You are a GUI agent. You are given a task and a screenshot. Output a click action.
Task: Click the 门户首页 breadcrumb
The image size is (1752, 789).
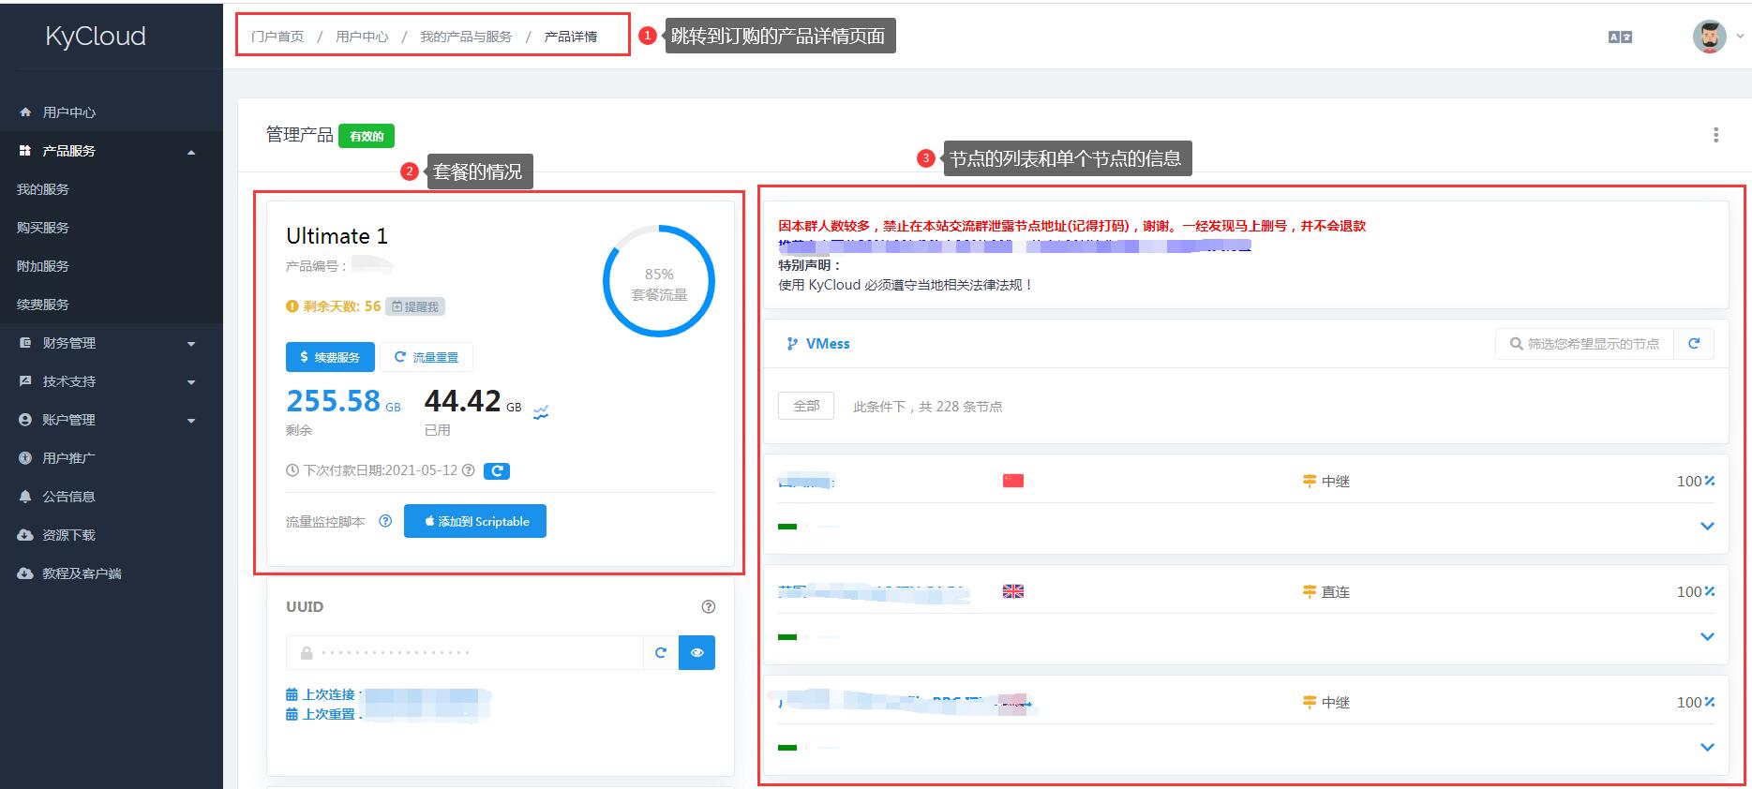(277, 37)
